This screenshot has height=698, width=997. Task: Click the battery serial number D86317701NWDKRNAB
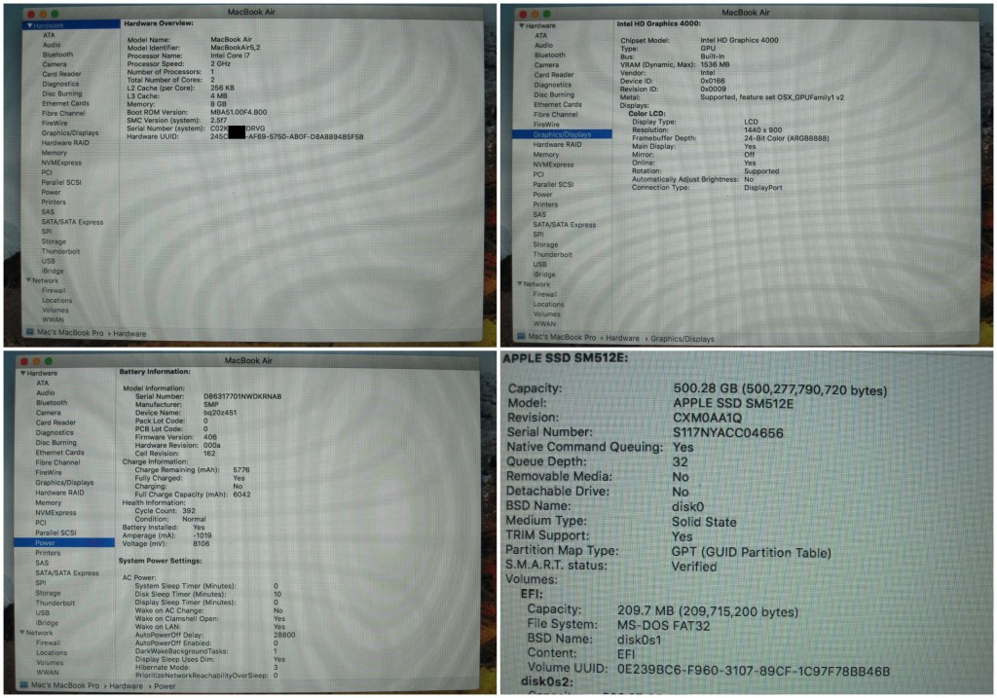click(x=242, y=396)
